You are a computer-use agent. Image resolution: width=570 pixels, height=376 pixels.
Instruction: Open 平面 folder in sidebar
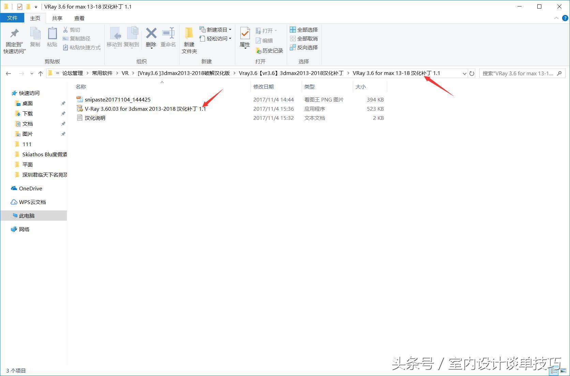click(x=27, y=164)
